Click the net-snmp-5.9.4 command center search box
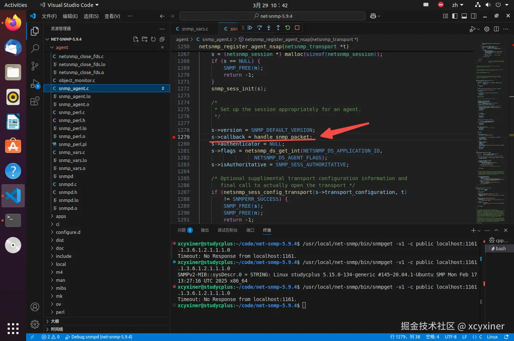 pyautogui.click(x=272, y=16)
